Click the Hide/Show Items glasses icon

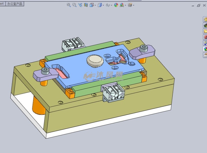pos(108,5)
